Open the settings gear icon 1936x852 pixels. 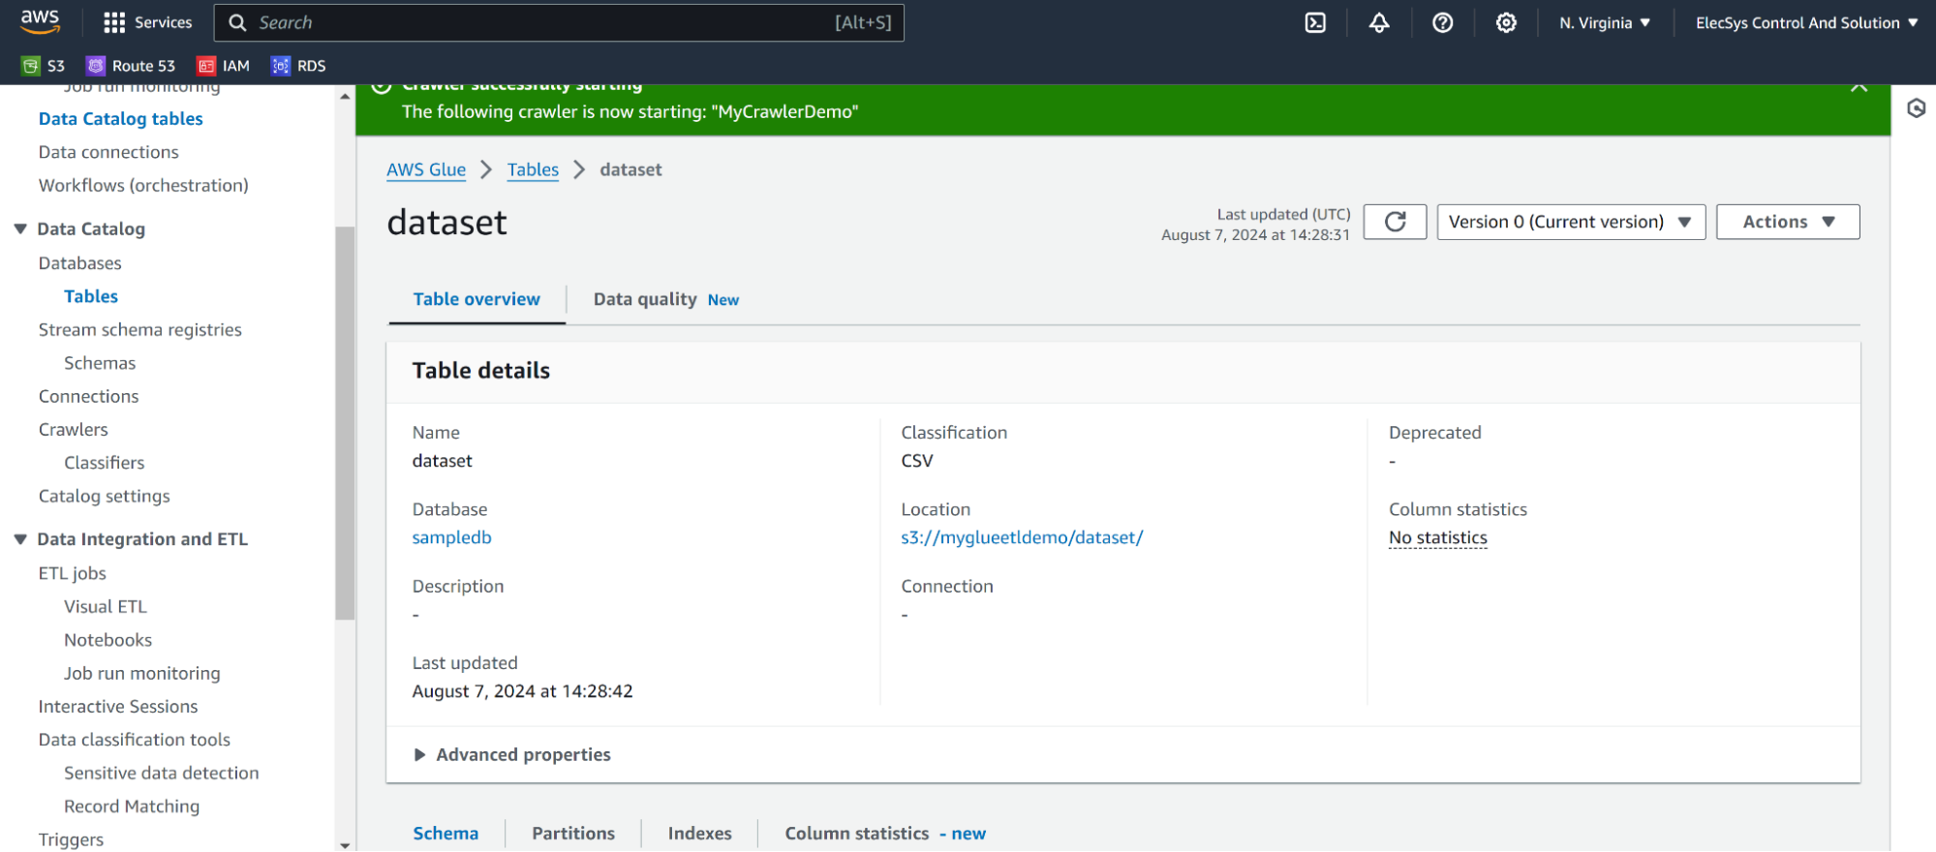tap(1506, 22)
